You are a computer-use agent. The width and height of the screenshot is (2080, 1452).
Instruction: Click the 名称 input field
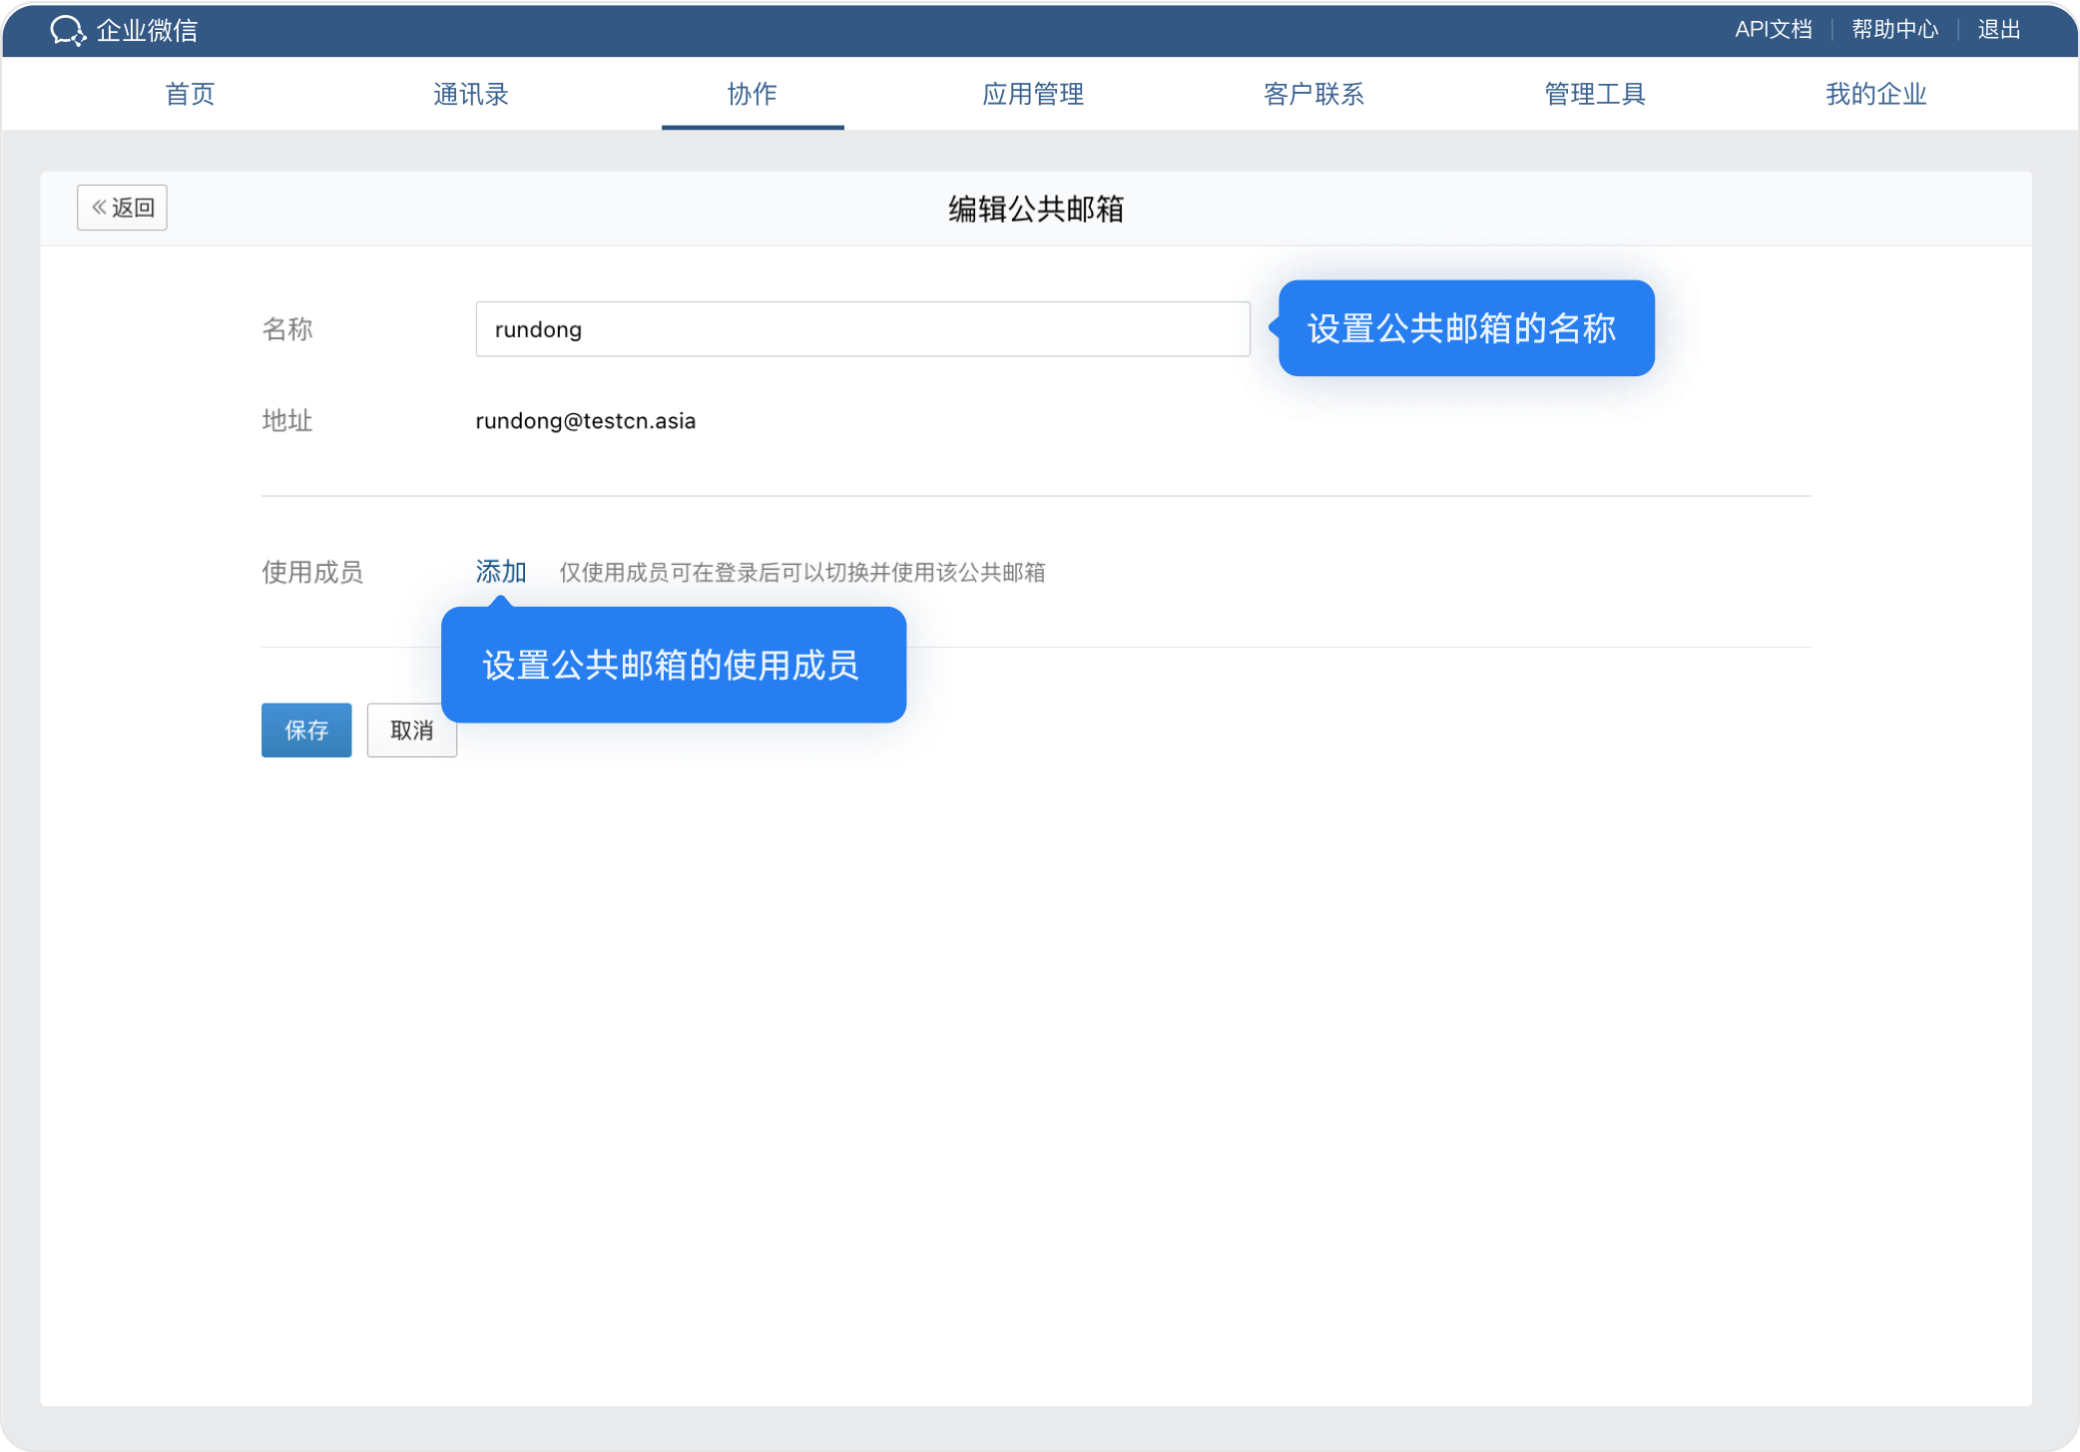point(862,329)
